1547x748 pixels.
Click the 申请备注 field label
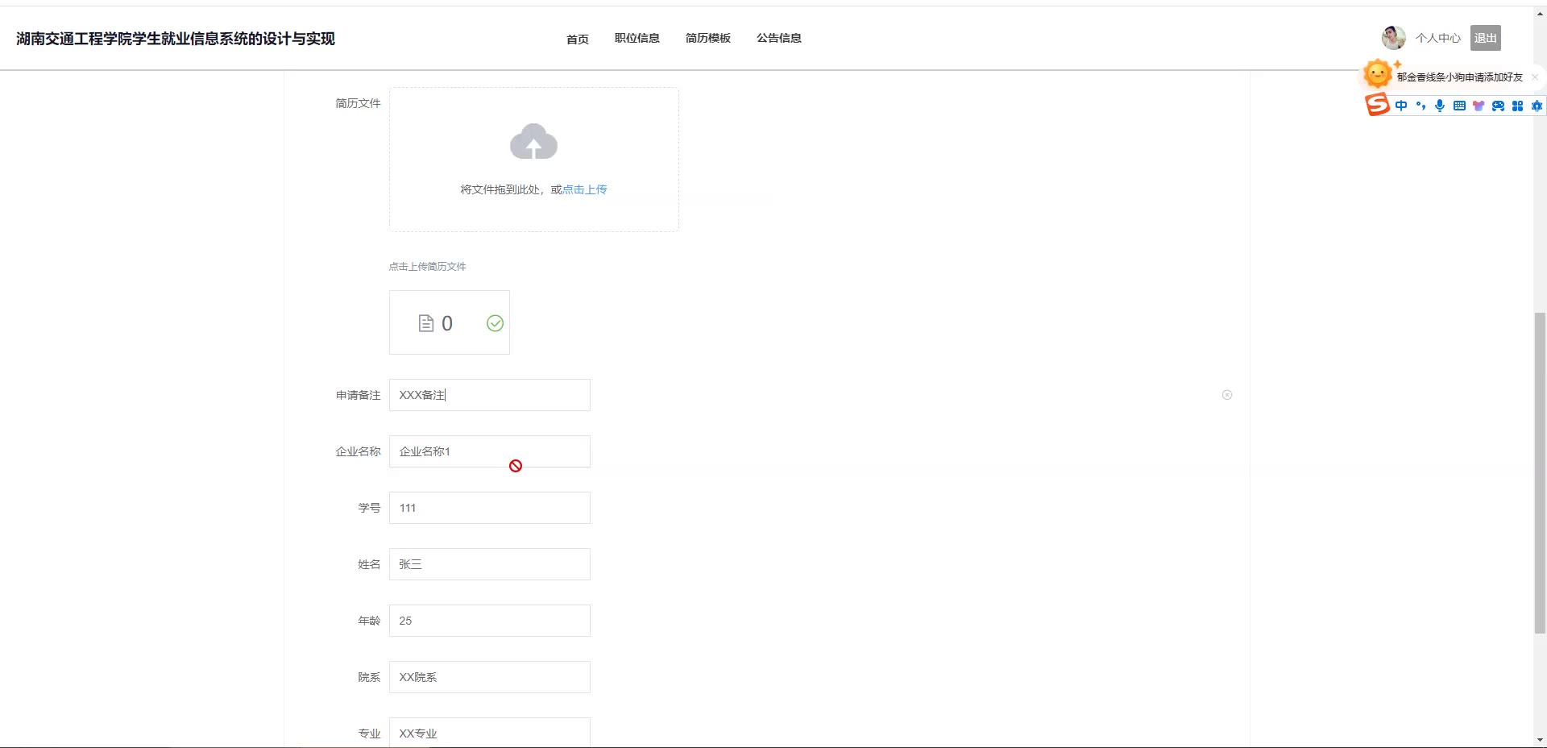(x=358, y=395)
